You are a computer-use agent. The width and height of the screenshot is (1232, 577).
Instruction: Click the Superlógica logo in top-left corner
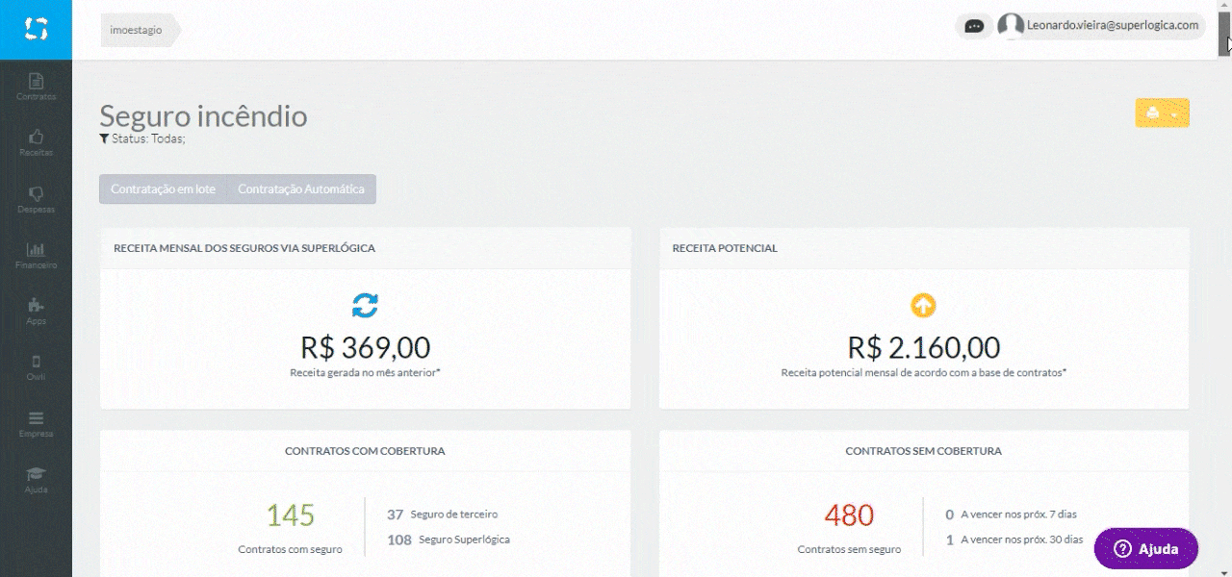[x=36, y=30]
